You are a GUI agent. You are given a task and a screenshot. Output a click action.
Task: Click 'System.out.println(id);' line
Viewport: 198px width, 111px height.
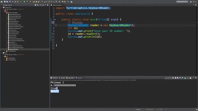84,37
